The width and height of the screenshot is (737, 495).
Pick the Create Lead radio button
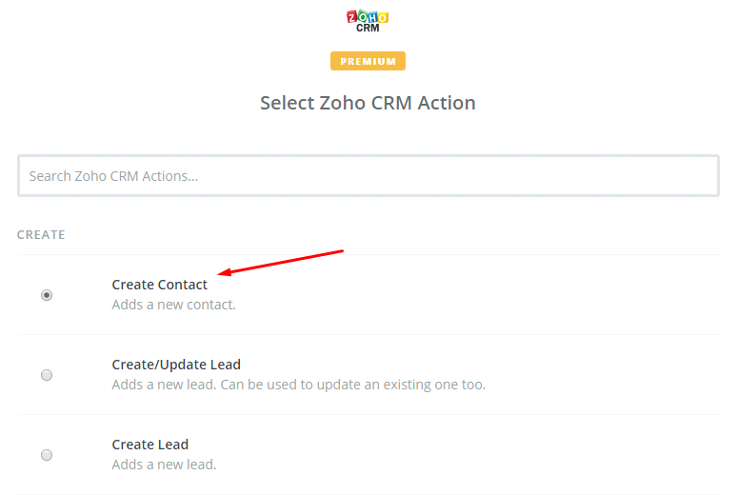47,455
